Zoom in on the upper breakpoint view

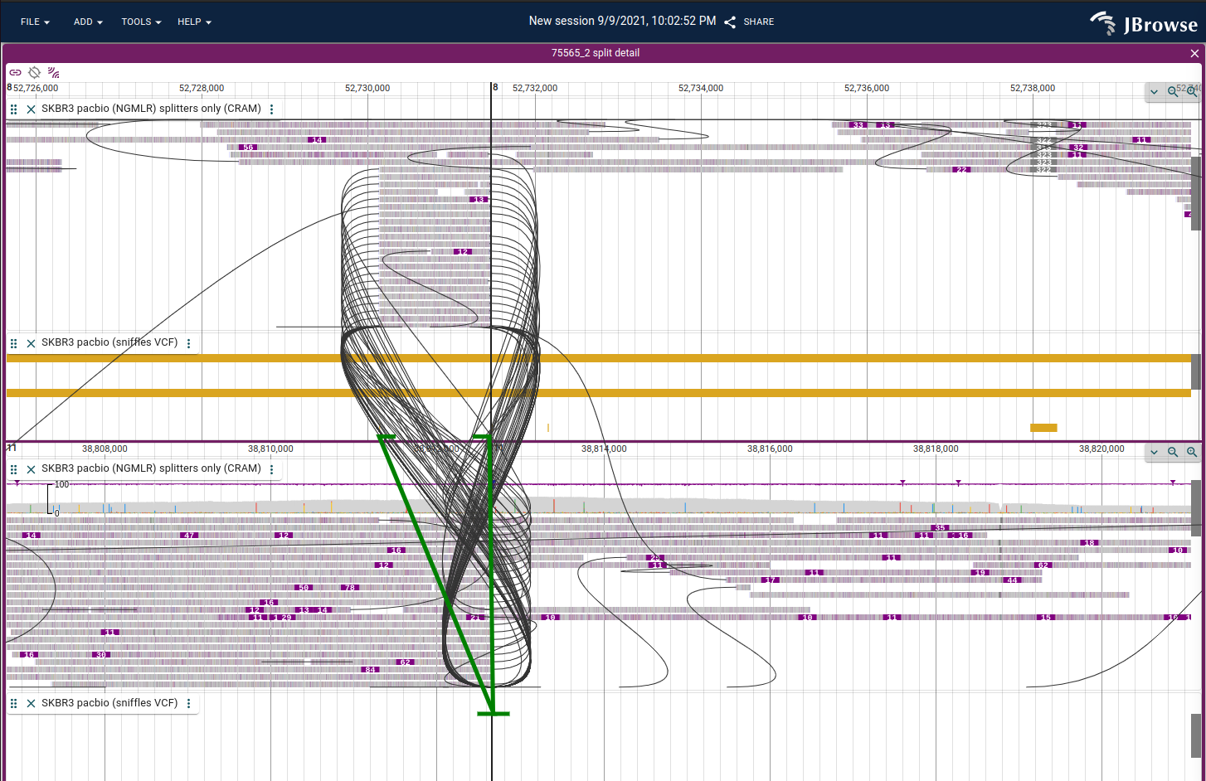[1192, 91]
